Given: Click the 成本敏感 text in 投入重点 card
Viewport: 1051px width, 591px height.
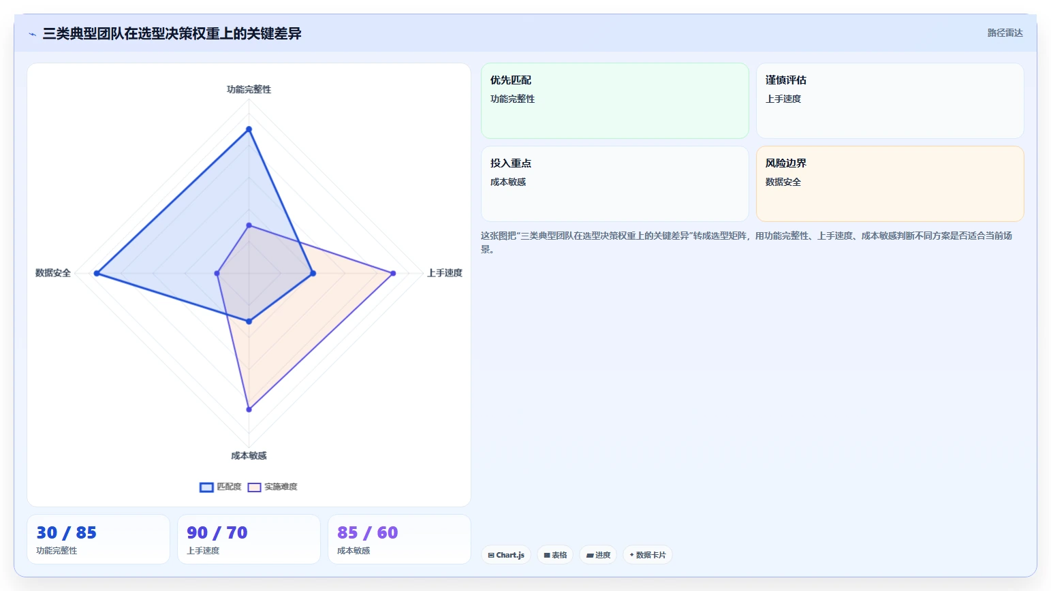Looking at the screenshot, I should [508, 182].
